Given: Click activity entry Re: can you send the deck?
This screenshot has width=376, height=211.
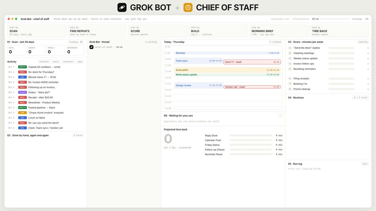Looking at the screenshot, I should [x=45, y=123].
